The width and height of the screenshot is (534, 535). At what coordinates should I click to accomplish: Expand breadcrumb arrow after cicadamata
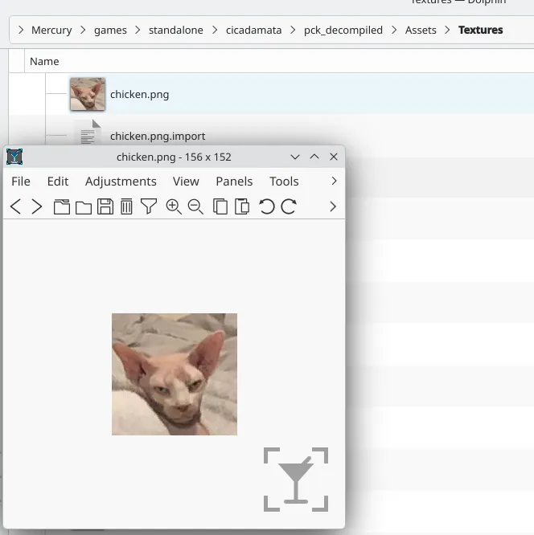(293, 30)
